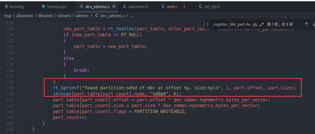Open the libraries breadcrumb dropdown
The width and height of the screenshot is (315, 134).
click(46, 16)
